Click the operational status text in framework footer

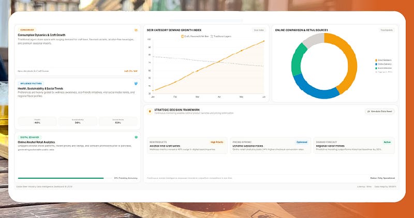pos(382,178)
